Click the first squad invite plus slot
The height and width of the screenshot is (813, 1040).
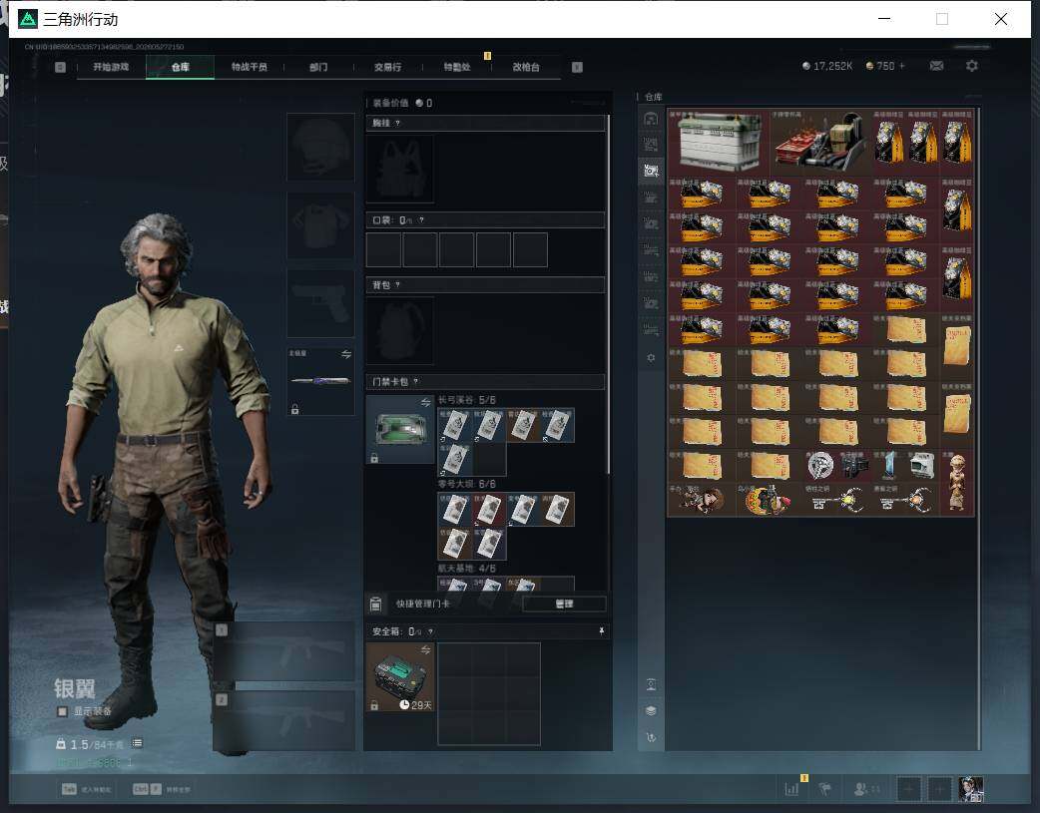click(908, 789)
